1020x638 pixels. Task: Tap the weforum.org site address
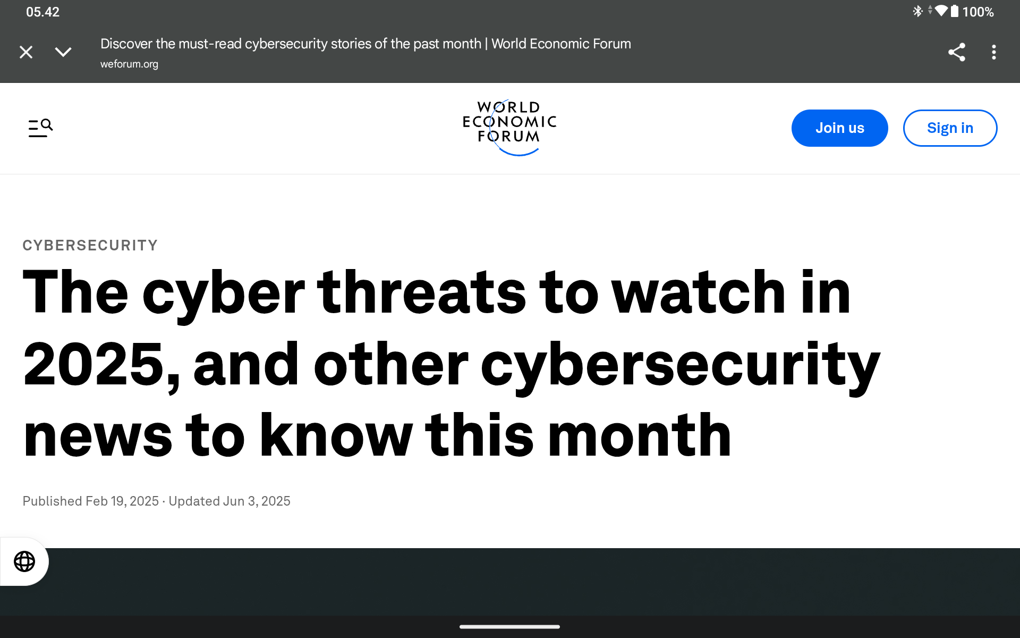[x=129, y=64]
